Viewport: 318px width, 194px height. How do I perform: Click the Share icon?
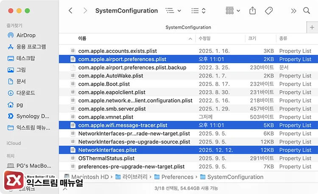coord(253,11)
